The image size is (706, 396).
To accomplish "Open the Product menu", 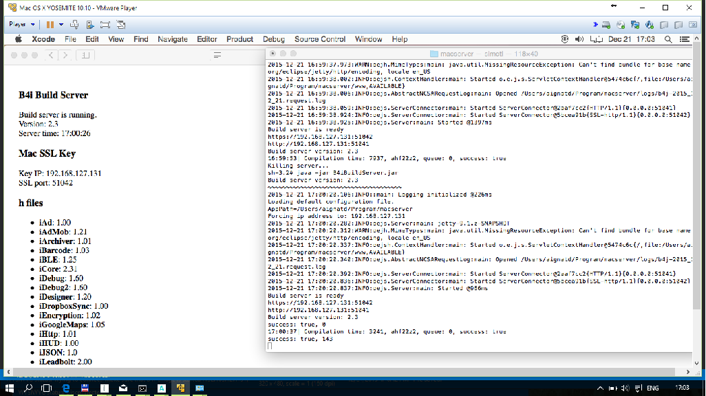I will 240,39.
